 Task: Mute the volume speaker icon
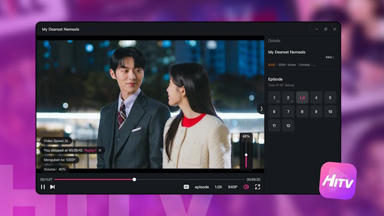pyautogui.click(x=246, y=187)
